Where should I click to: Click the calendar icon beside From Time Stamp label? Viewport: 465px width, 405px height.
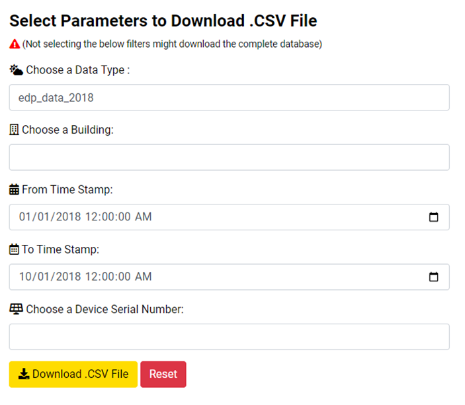click(x=14, y=189)
